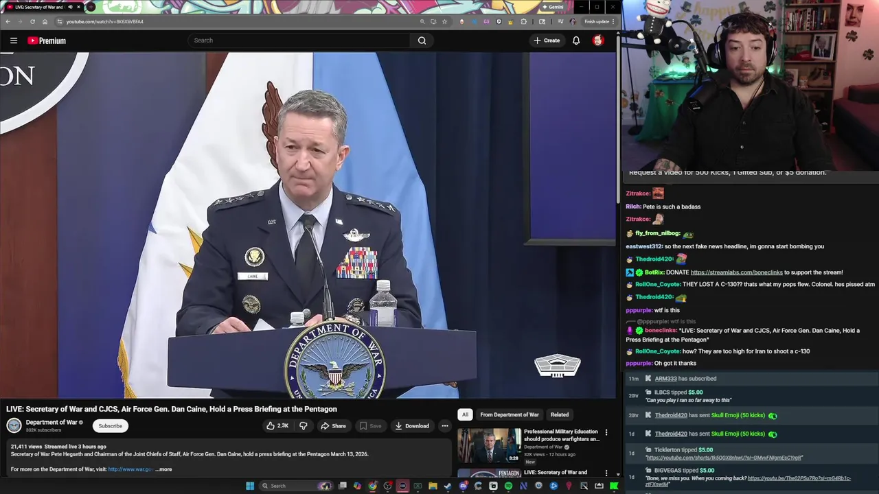Open the YouTube guide hamburger menu
Image resolution: width=879 pixels, height=494 pixels.
[13, 40]
